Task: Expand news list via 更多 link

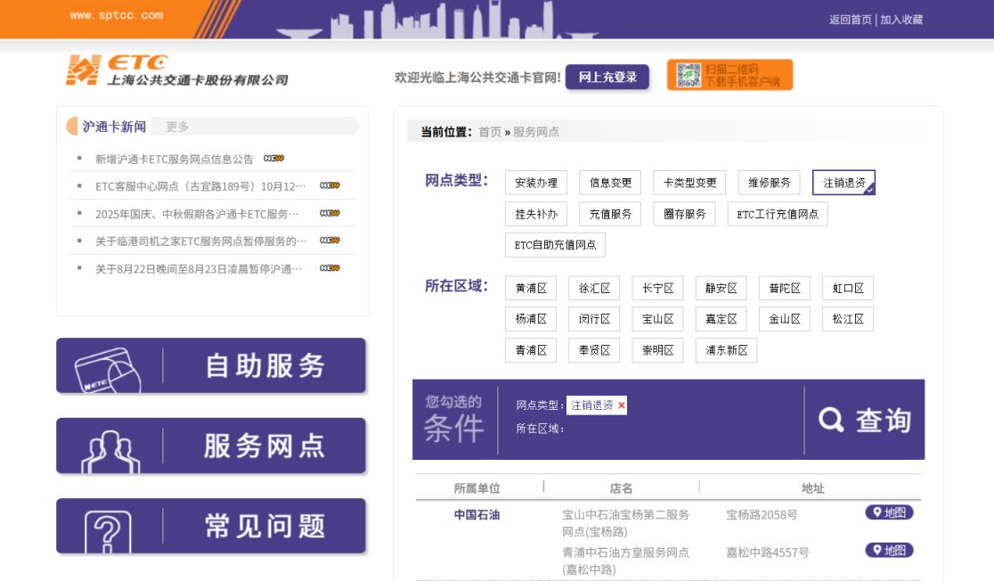Action: click(177, 127)
